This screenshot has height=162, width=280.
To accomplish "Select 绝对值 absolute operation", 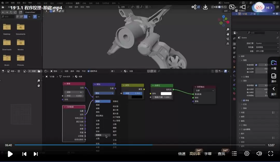I will [x=116, y=106].
